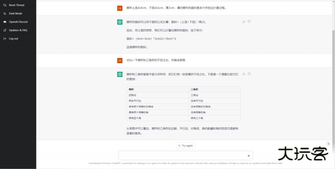Viewport: 335px width, 169px height.
Task: Click the Discord icon in sidebar
Action: pos(5,22)
